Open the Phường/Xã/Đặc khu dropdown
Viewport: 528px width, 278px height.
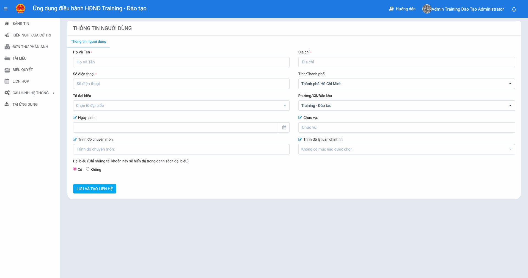tap(406, 106)
